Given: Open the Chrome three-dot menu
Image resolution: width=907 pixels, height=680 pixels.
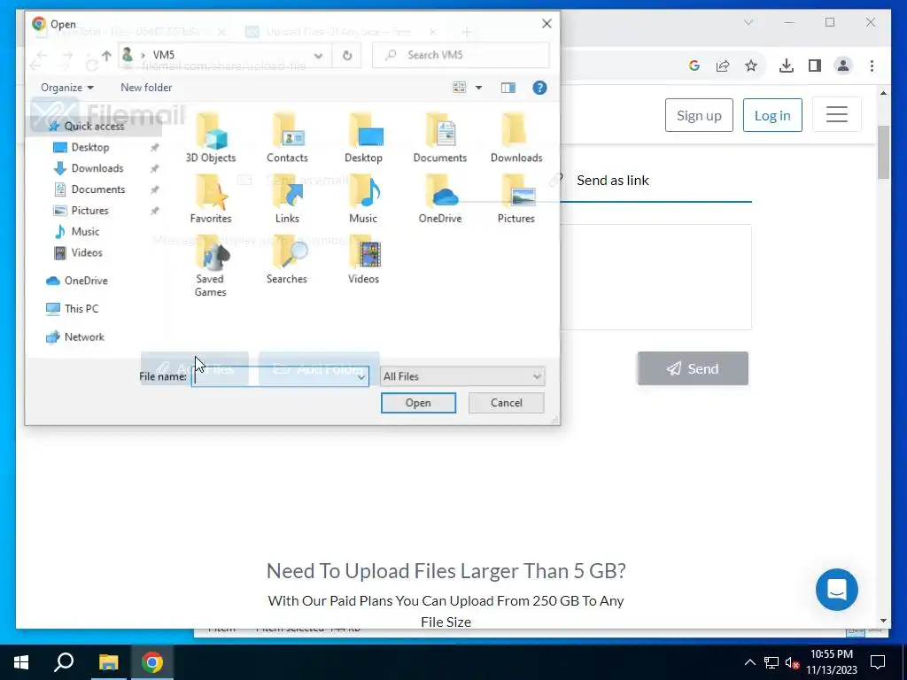Looking at the screenshot, I should click(x=872, y=66).
